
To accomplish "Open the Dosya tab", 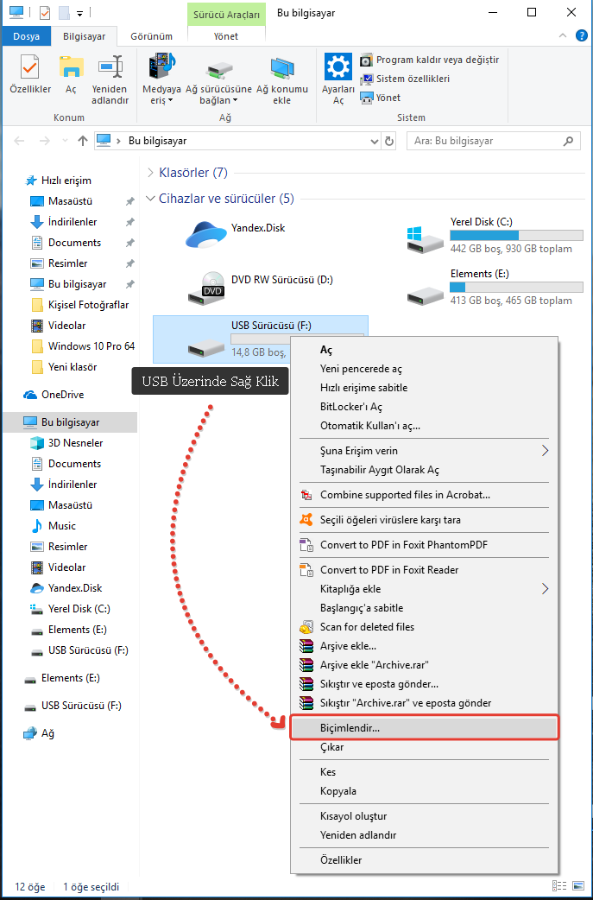I will click(26, 37).
